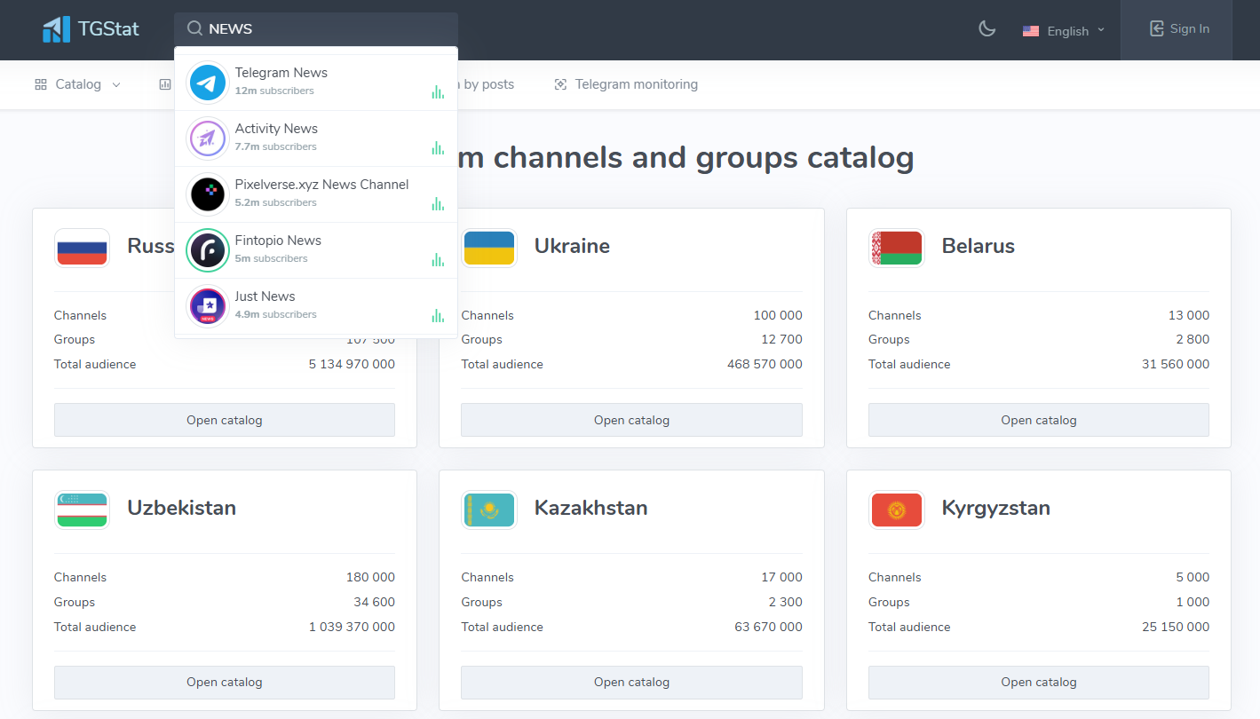This screenshot has width=1260, height=719.
Task: Click '12m subscribers' under Telegram News
Action: tap(274, 91)
